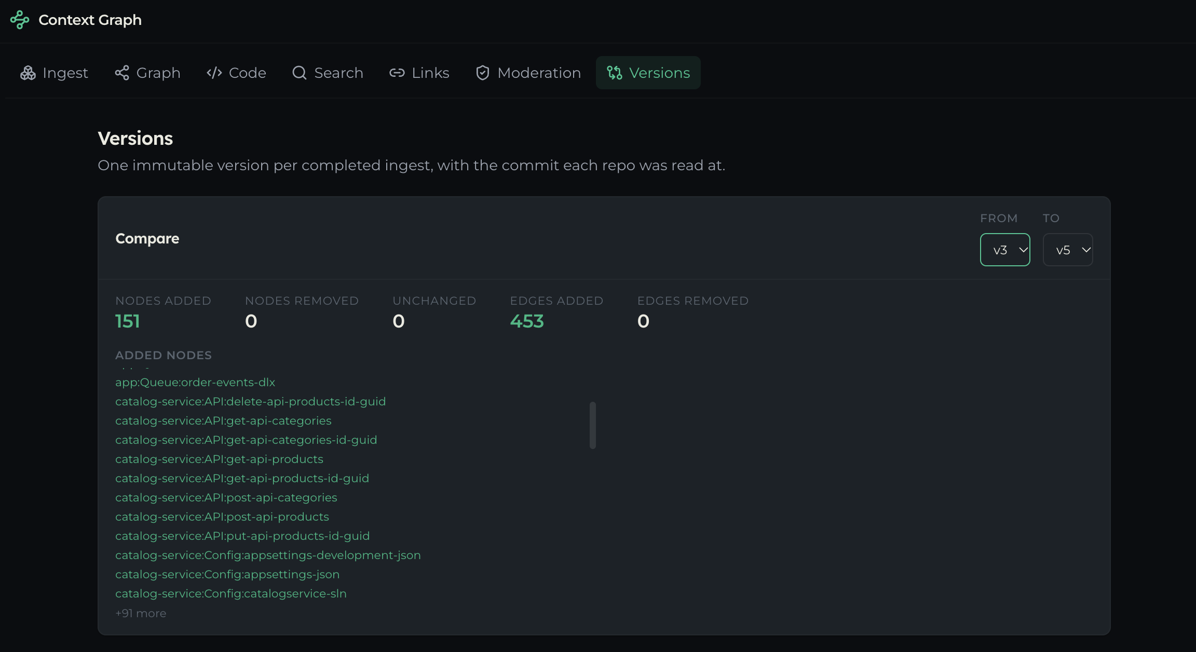Select node catalog-service:API:post-api-products
Image resolution: width=1196 pixels, height=652 pixels.
(x=222, y=517)
